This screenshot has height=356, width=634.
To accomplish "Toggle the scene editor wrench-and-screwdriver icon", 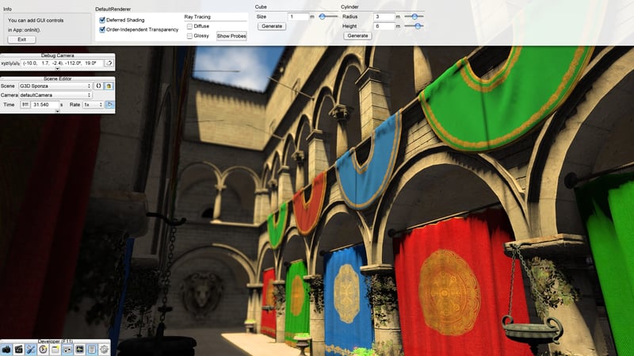I will (x=31, y=349).
